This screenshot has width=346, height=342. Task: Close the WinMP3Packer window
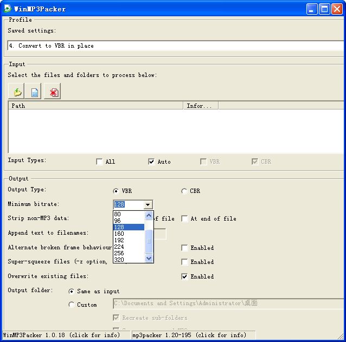click(x=337, y=9)
